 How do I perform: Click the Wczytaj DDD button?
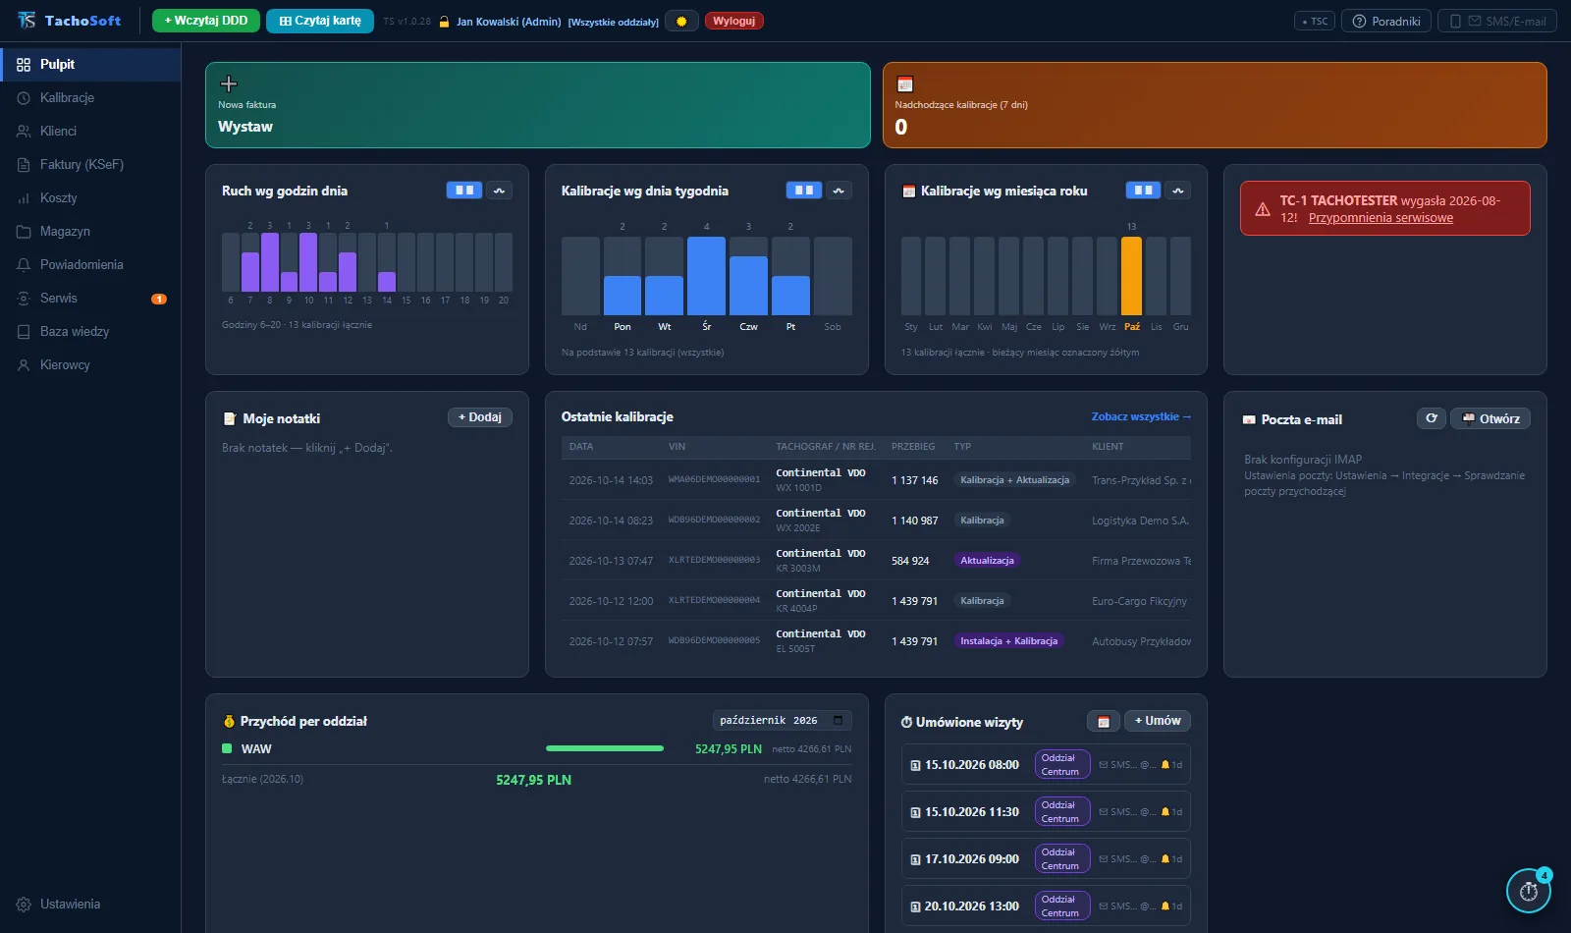click(206, 21)
